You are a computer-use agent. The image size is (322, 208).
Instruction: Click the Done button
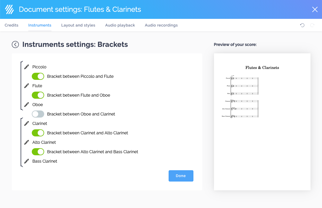tap(181, 176)
